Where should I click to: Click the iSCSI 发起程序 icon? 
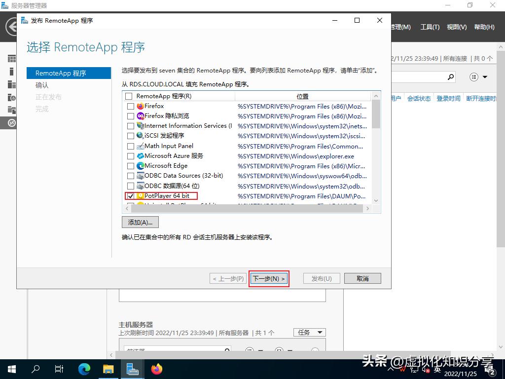pos(141,136)
